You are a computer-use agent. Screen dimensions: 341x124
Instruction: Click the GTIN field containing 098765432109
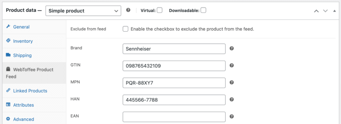(174, 66)
